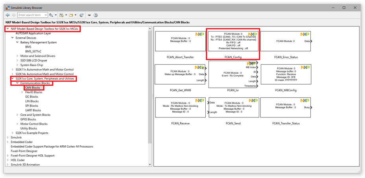
Task: Click the search binoculars icon
Action: [x=51, y=15]
